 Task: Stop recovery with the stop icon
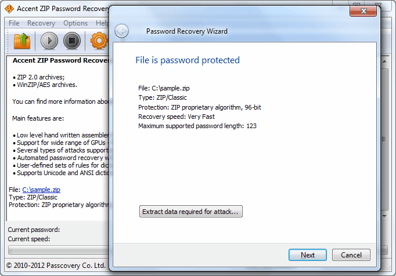72,41
